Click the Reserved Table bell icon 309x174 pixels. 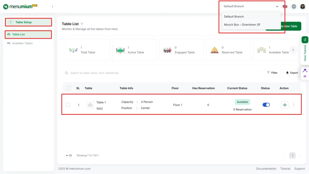(215, 50)
